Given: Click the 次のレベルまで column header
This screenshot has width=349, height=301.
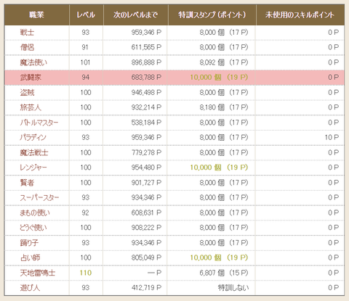Looking at the screenshot, I should pos(135,15).
